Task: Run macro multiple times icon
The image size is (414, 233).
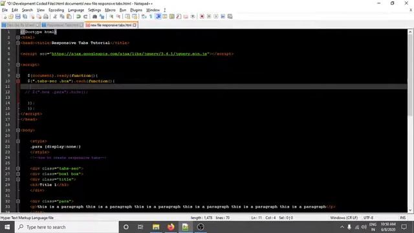Action: pyautogui.click(x=223, y=17)
